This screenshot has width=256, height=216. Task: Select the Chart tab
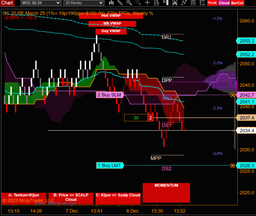[7, 3]
